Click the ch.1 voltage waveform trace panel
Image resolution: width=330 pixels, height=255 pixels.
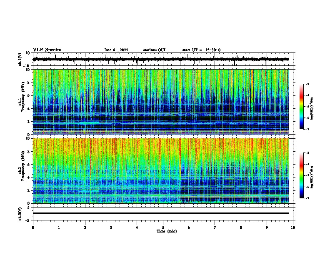(162, 59)
